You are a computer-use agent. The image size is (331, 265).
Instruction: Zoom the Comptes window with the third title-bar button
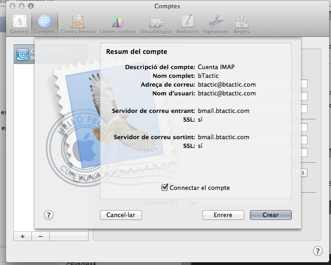[x=31, y=6]
